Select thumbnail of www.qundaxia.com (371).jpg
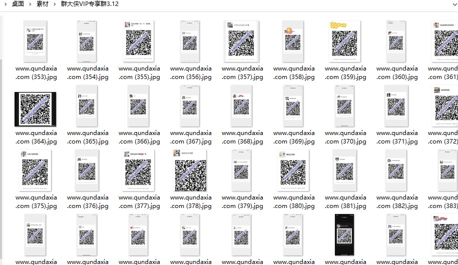This screenshot has width=458, height=265. click(x=396, y=105)
